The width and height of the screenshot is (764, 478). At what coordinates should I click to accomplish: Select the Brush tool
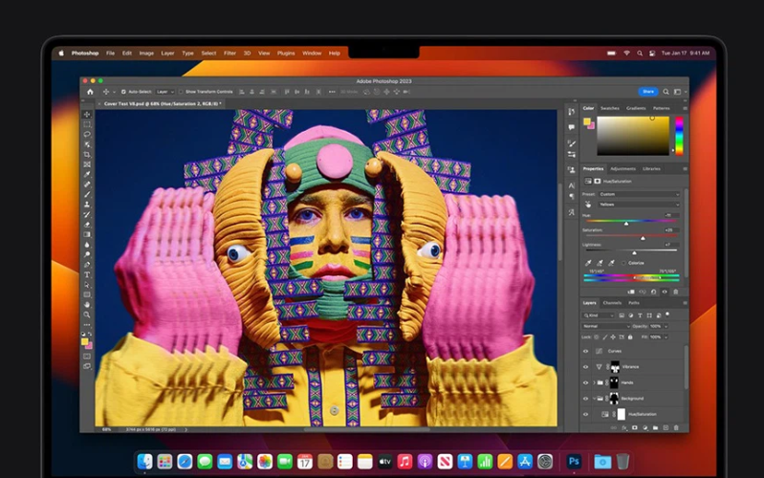click(87, 194)
